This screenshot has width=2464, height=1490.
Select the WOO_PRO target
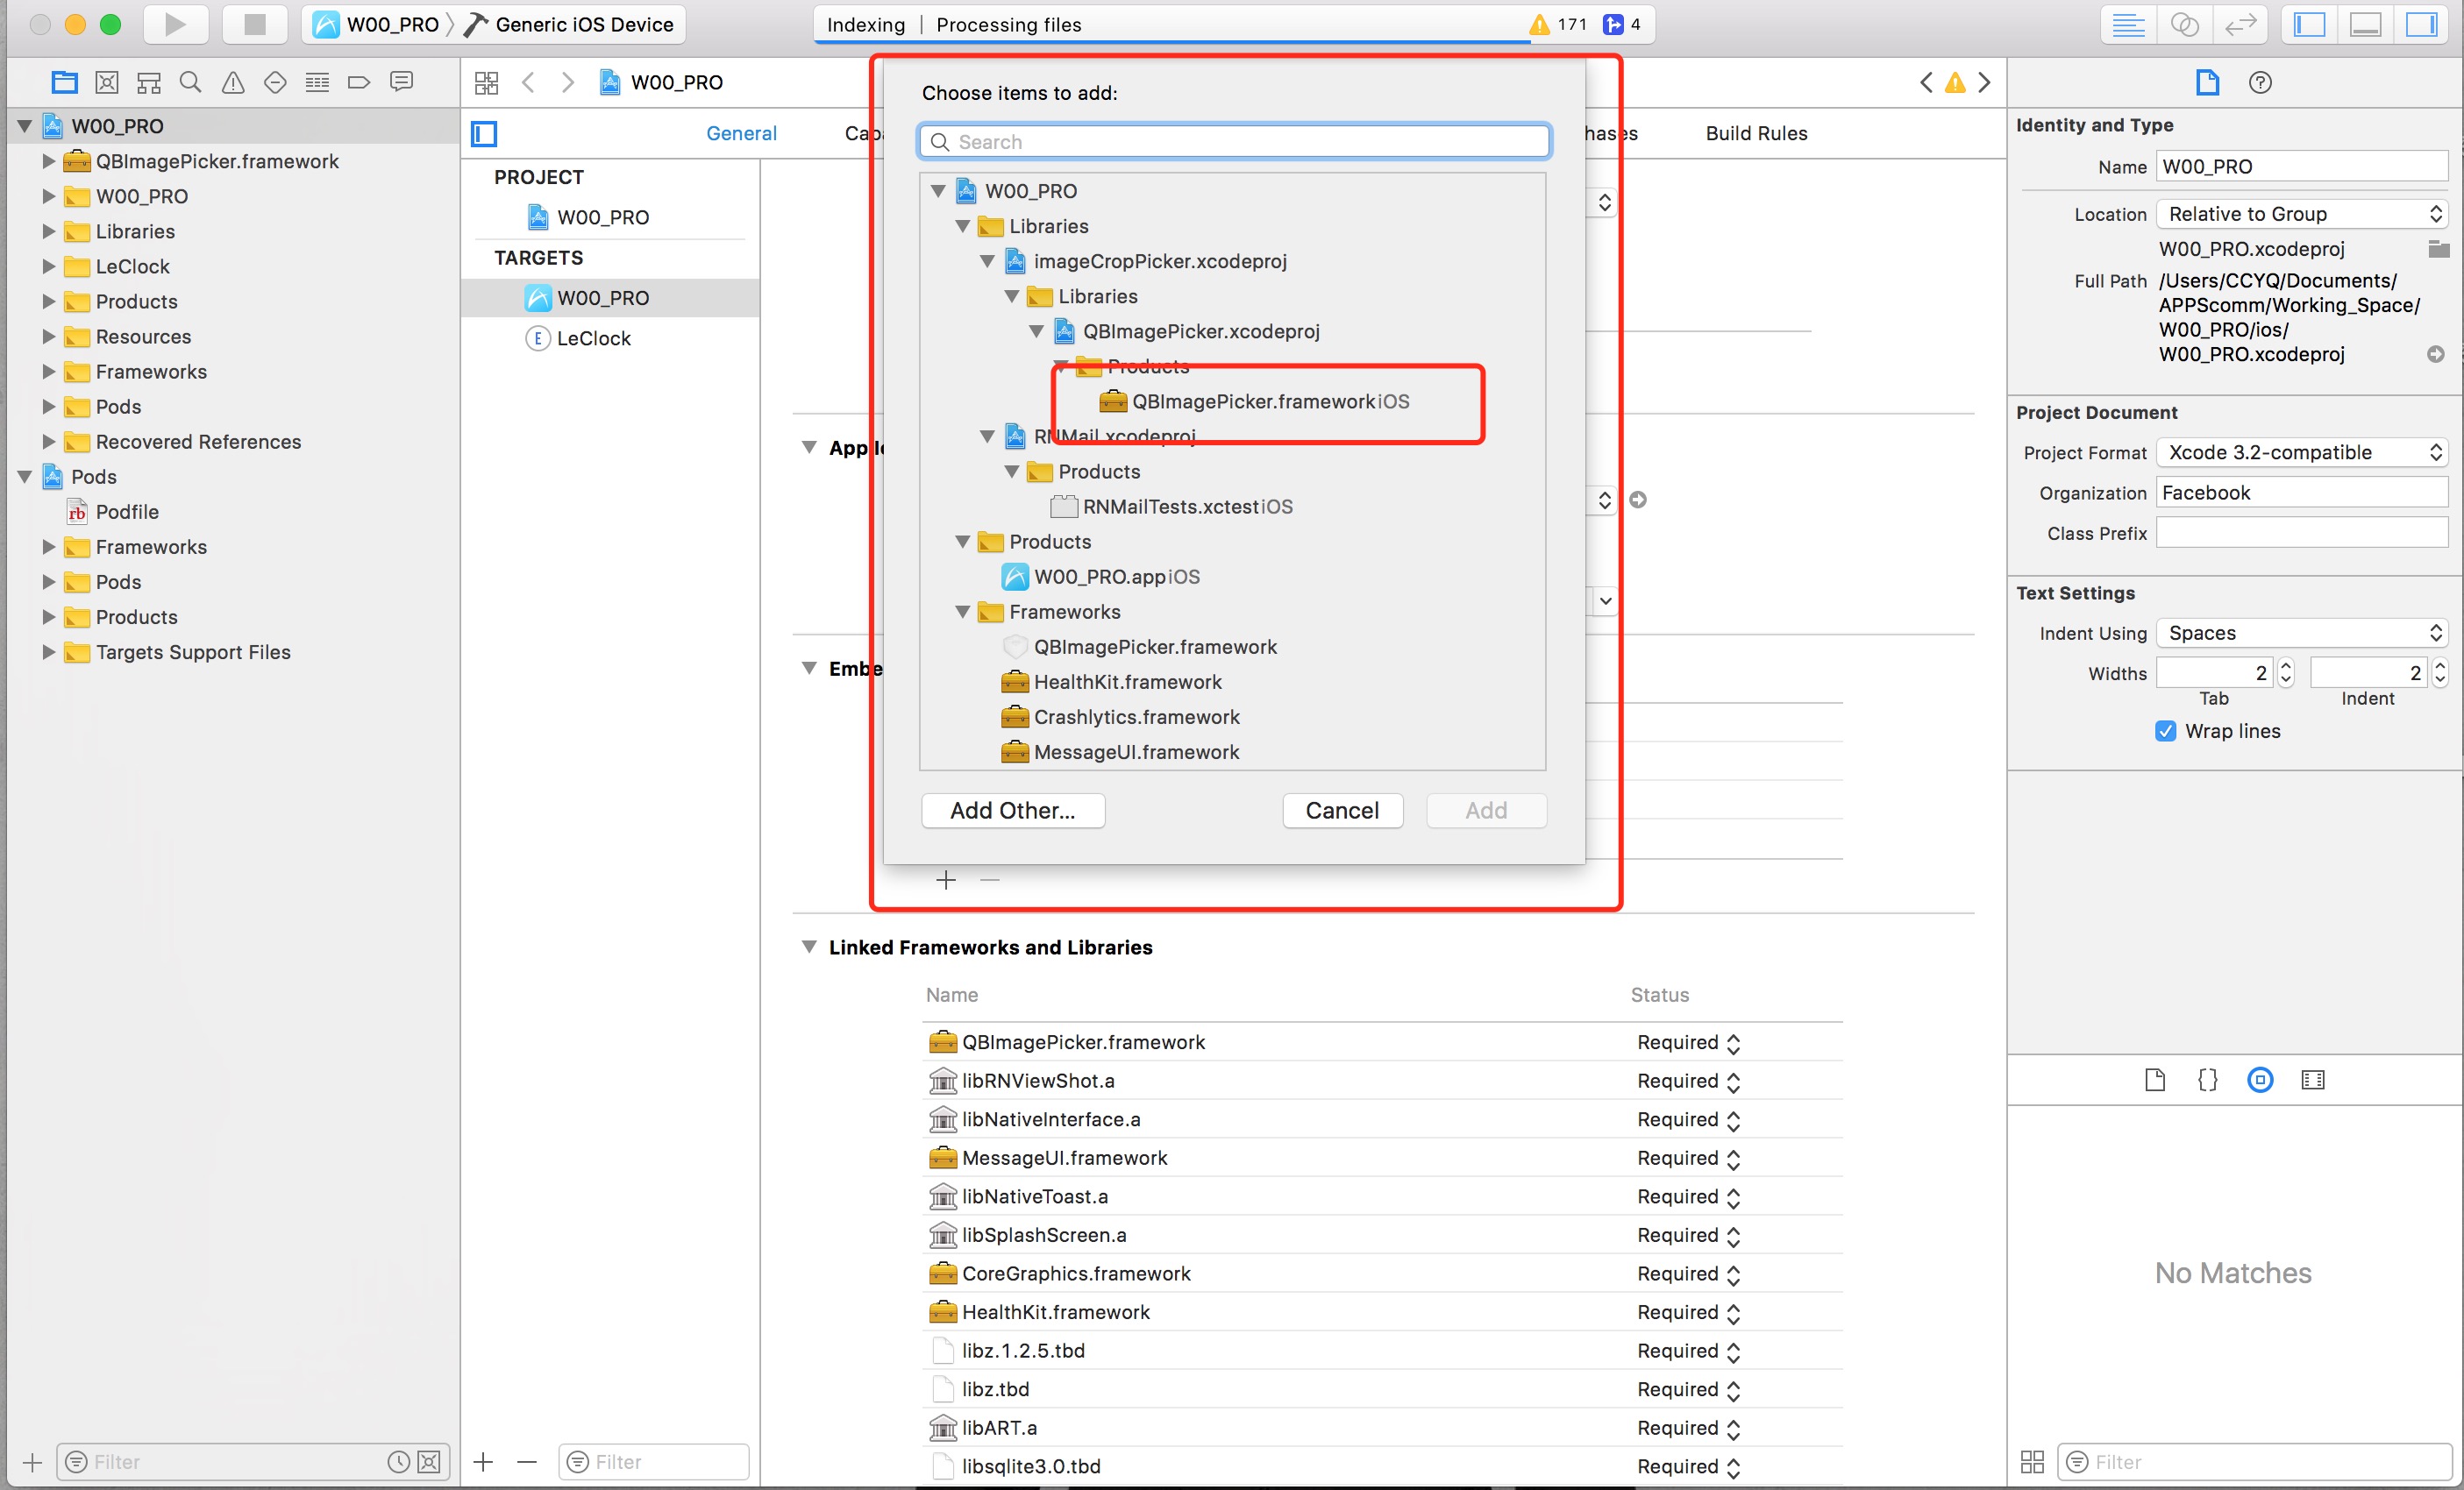pyautogui.click(x=610, y=298)
